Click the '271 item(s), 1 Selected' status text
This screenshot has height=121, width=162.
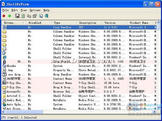(19, 117)
